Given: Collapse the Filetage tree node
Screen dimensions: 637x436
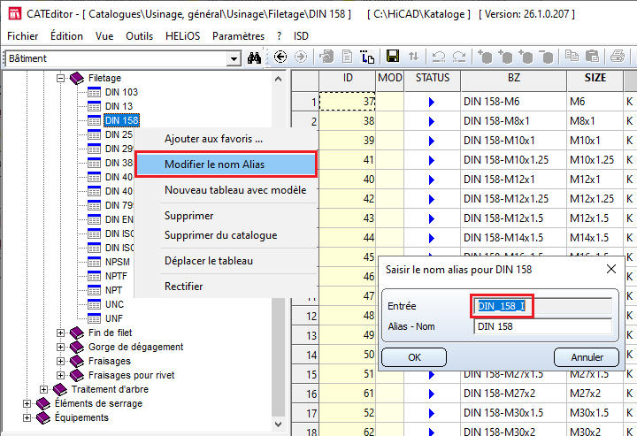Looking at the screenshot, I should click(61, 78).
